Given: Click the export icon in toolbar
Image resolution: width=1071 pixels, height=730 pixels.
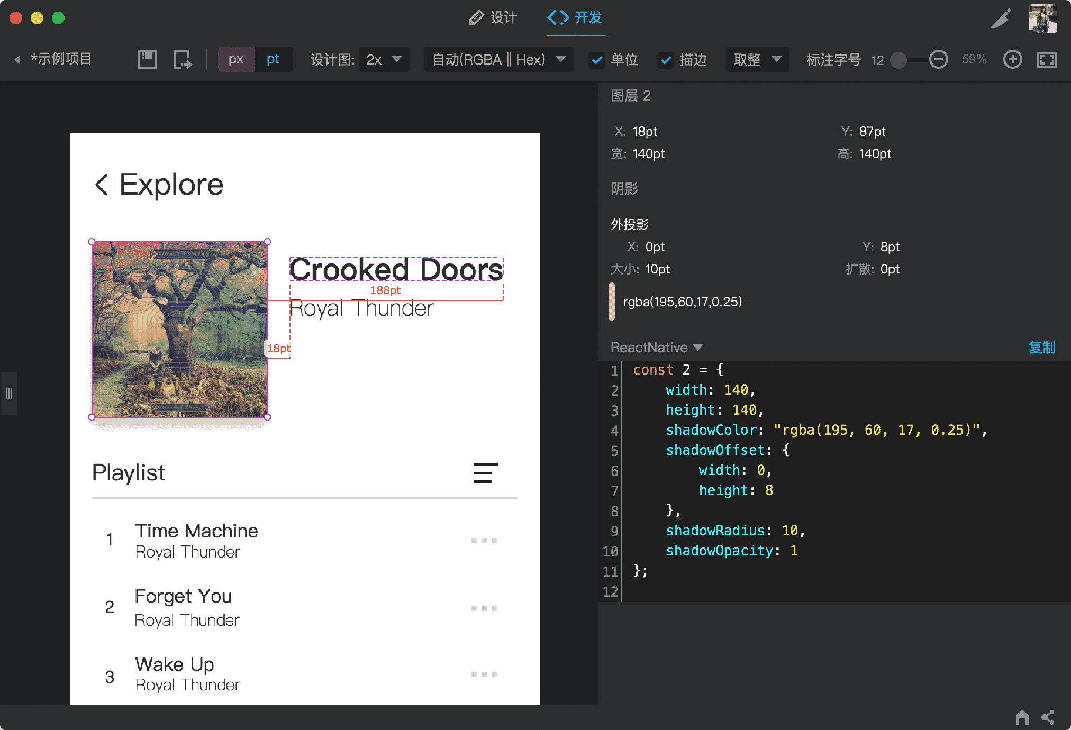Looking at the screenshot, I should 182,59.
